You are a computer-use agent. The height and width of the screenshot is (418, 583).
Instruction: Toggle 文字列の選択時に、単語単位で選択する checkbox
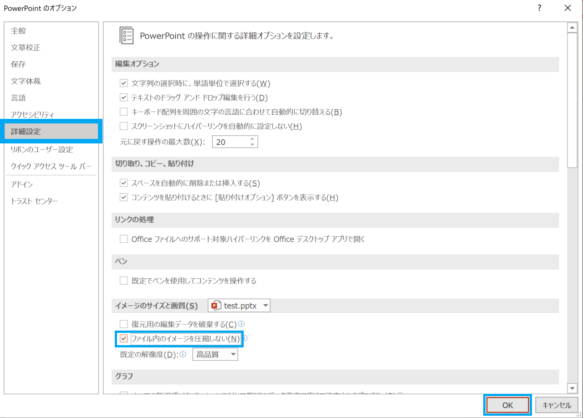123,83
